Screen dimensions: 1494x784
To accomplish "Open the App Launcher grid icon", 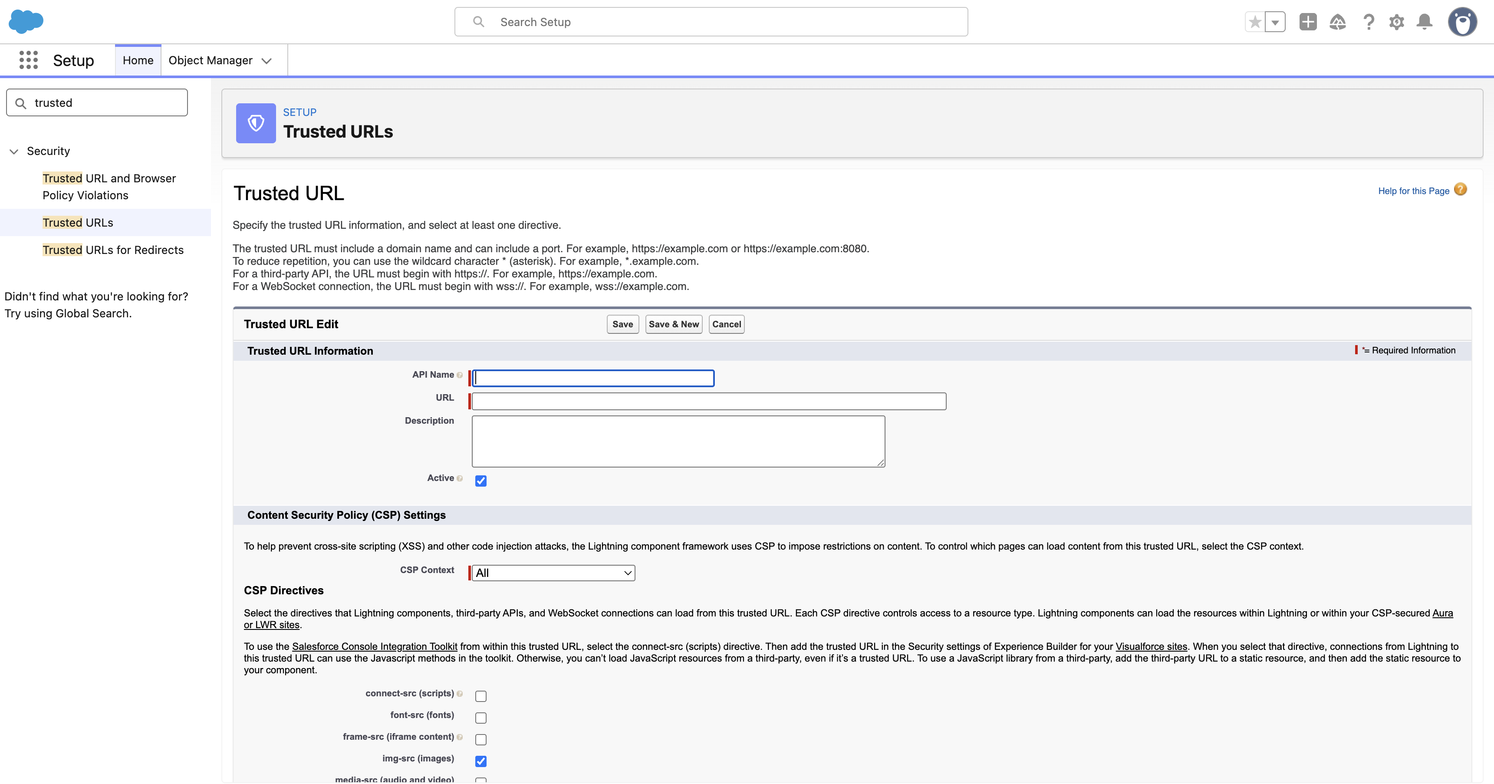I will pos(28,60).
